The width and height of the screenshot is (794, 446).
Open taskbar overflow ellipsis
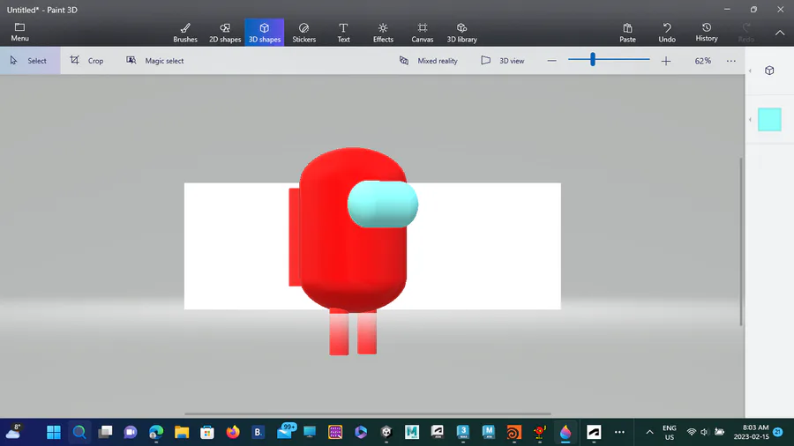(619, 433)
